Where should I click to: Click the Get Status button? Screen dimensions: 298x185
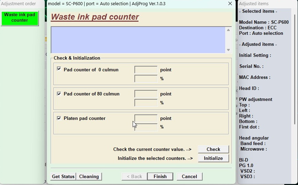(63, 176)
